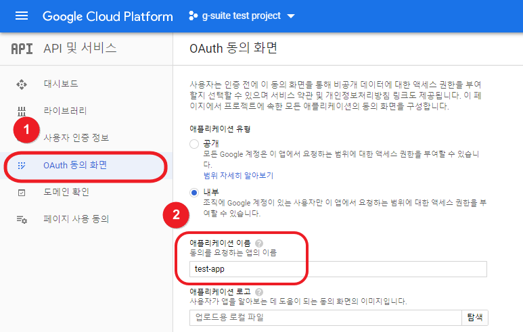
Task: Click the 애플리케이션 유형 label
Action: pos(220,129)
